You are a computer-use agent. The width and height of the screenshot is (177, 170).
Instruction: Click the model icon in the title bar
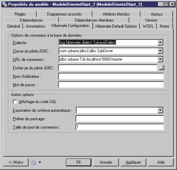point(5,4)
